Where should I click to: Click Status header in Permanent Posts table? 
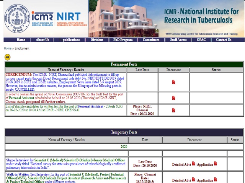216,70
